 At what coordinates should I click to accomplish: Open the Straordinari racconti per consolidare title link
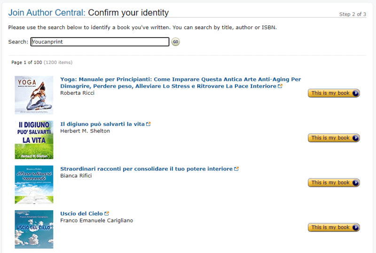point(146,169)
